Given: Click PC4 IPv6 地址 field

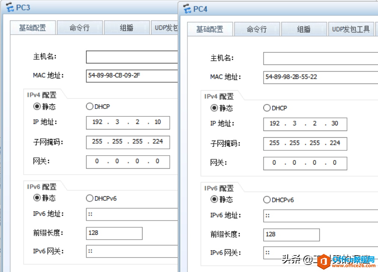Looking at the screenshot, I should coord(321,216).
